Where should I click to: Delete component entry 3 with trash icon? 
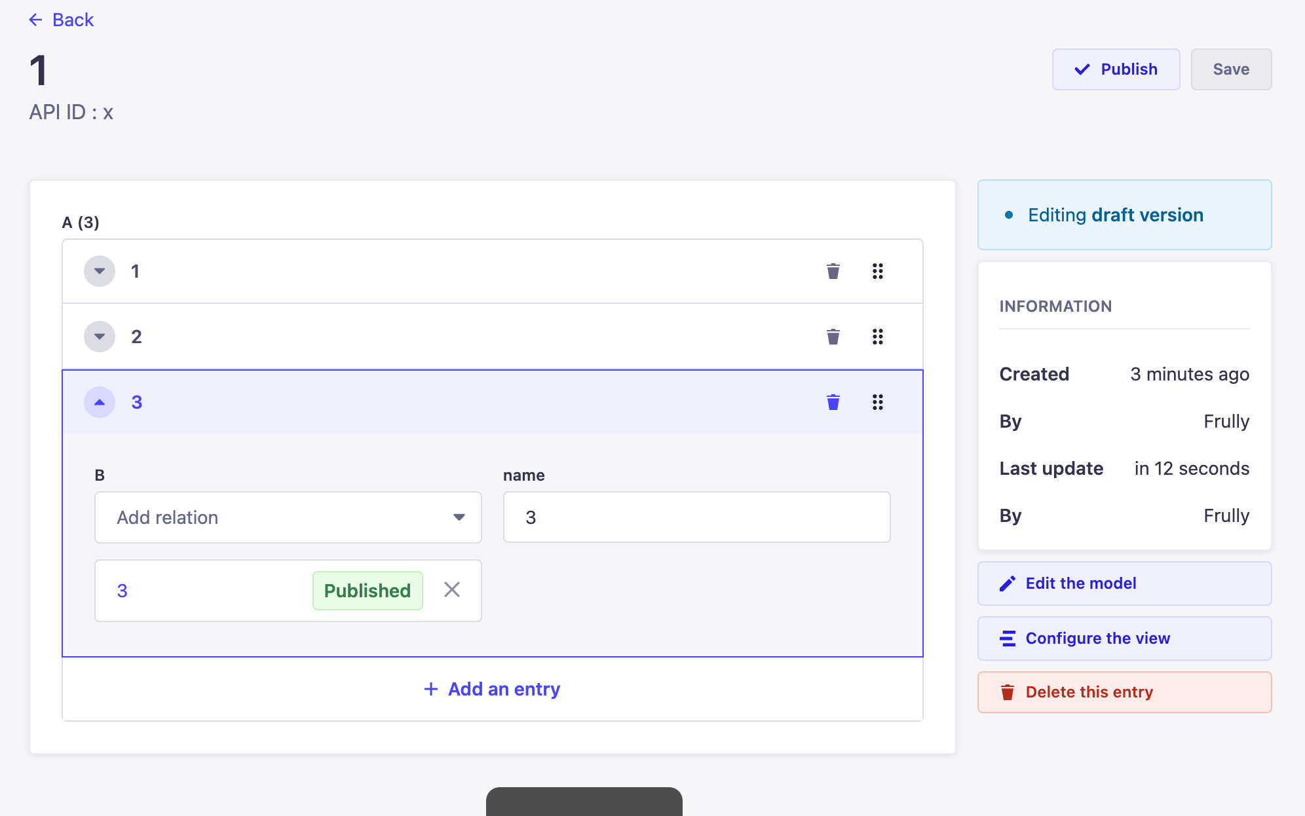coord(833,402)
